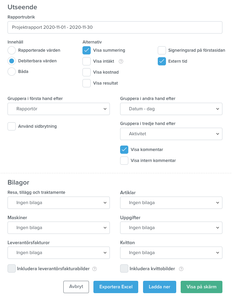This screenshot has width=232, height=301.
Task: Uncheck Visa summering checkbox
Action: pos(87,50)
